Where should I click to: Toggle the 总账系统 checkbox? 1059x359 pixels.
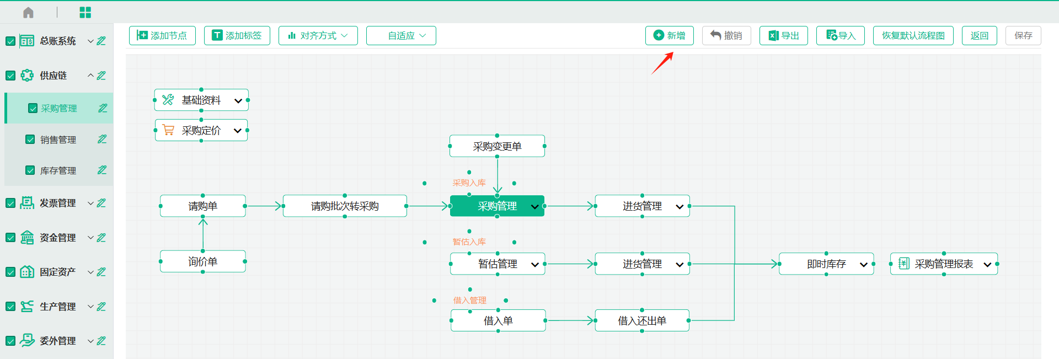(x=10, y=41)
